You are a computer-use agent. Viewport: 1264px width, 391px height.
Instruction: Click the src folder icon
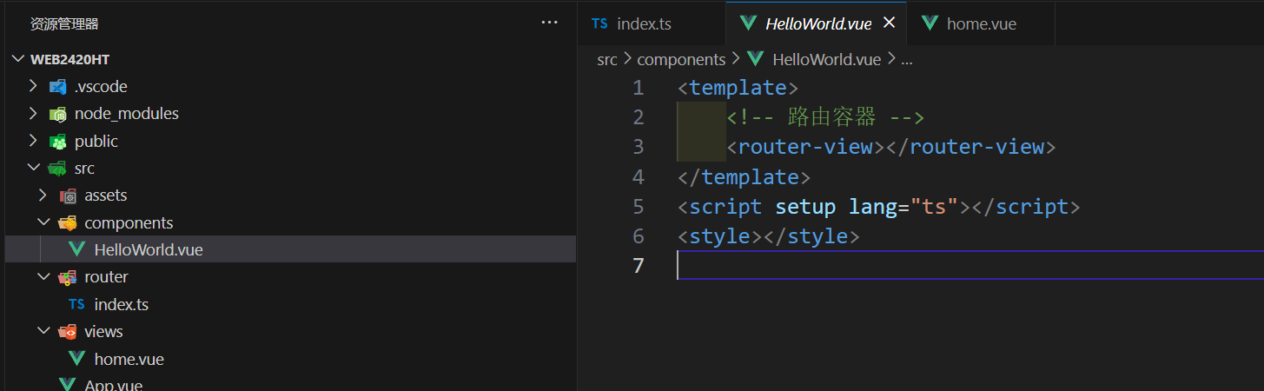point(58,169)
